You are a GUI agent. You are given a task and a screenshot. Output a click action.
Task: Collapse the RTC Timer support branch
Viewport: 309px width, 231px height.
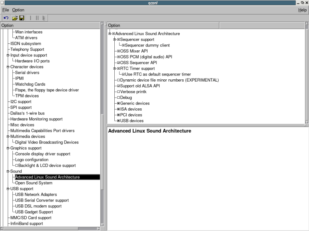pos(114,68)
